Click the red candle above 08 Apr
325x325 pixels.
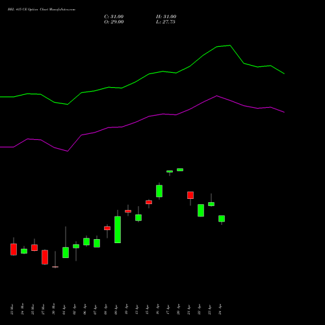[x=107, y=228]
